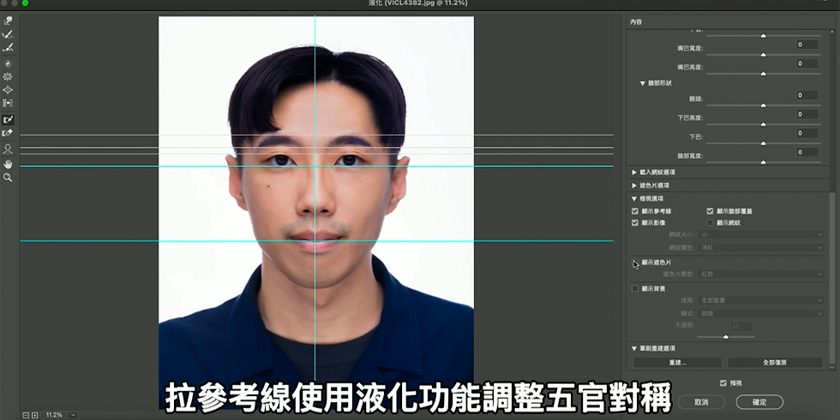Open the 11.2% zoom level dropdown

[73, 415]
